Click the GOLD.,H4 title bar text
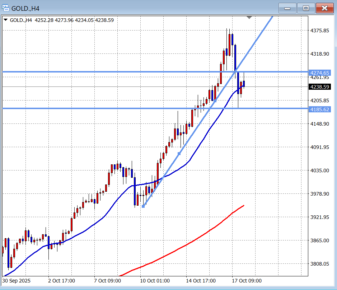337x290 pixels. (x=25, y=8)
